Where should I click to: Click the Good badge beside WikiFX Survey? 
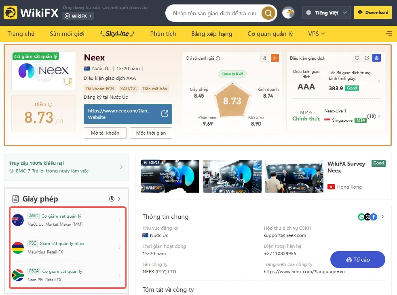378,163
